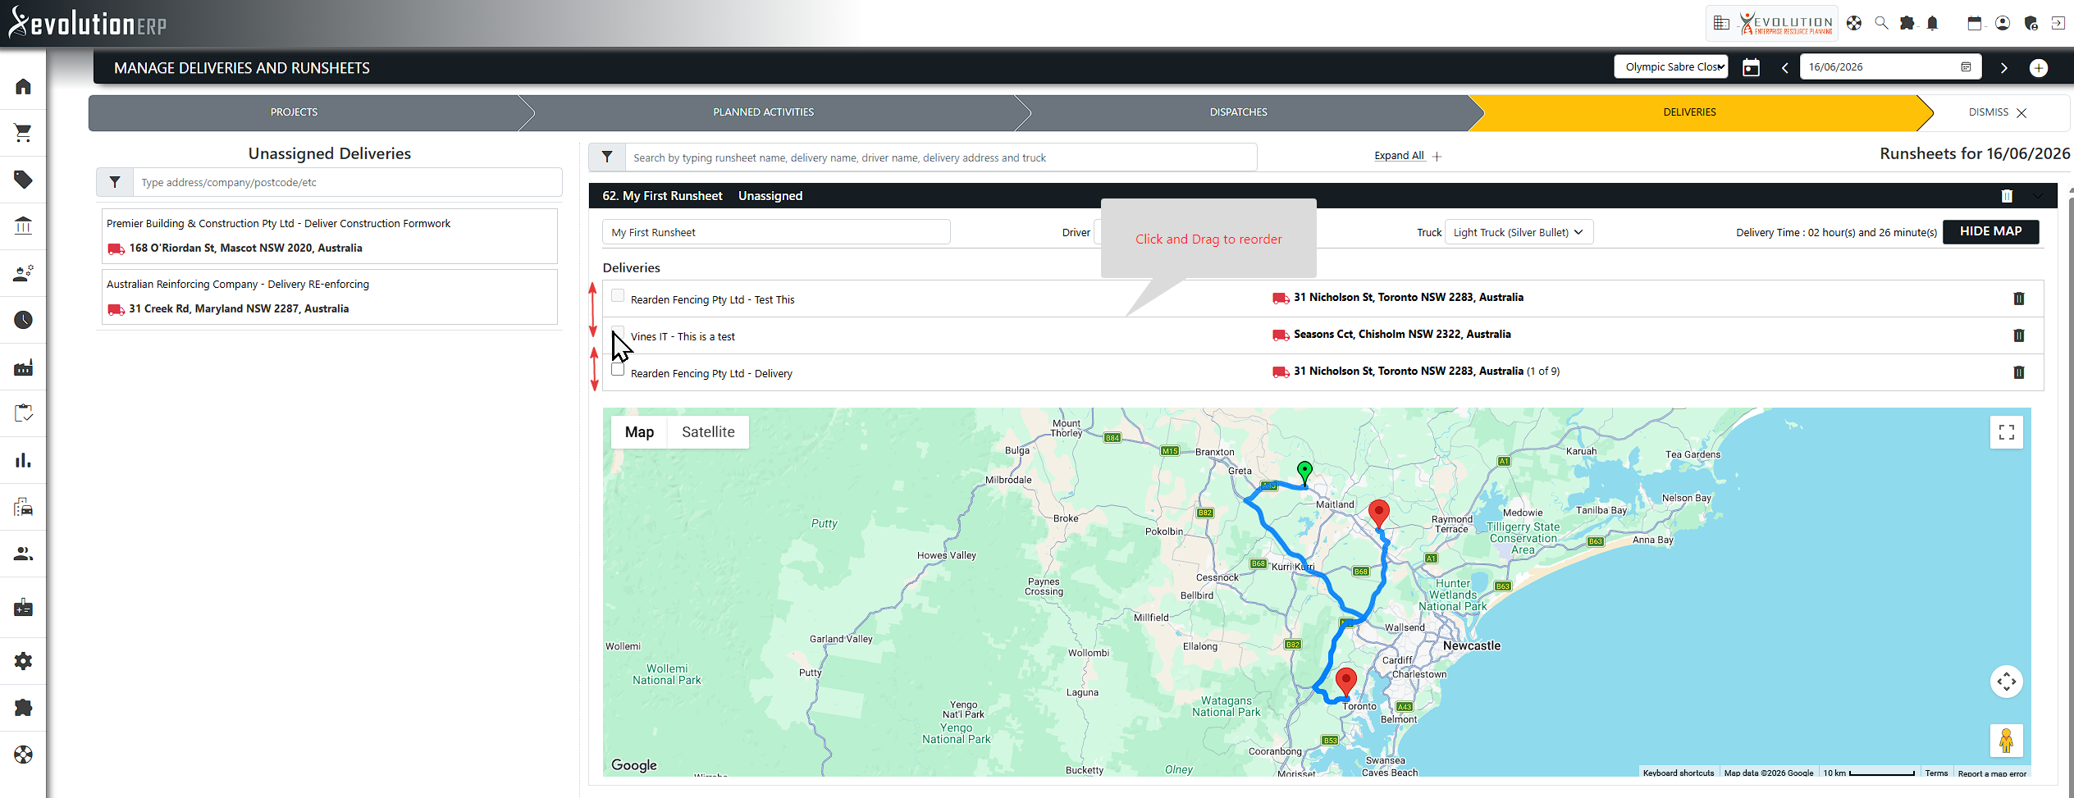Click the shield admin icon
The height and width of the screenshot is (798, 2074).
tap(2031, 23)
